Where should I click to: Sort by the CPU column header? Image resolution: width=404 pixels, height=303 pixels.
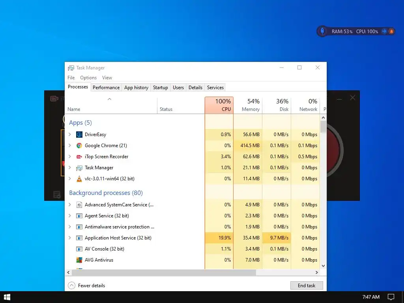[219, 105]
